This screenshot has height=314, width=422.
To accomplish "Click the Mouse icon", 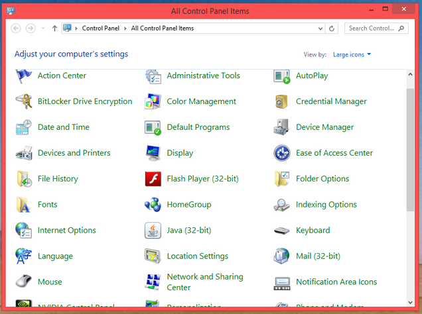I will coord(24,282).
